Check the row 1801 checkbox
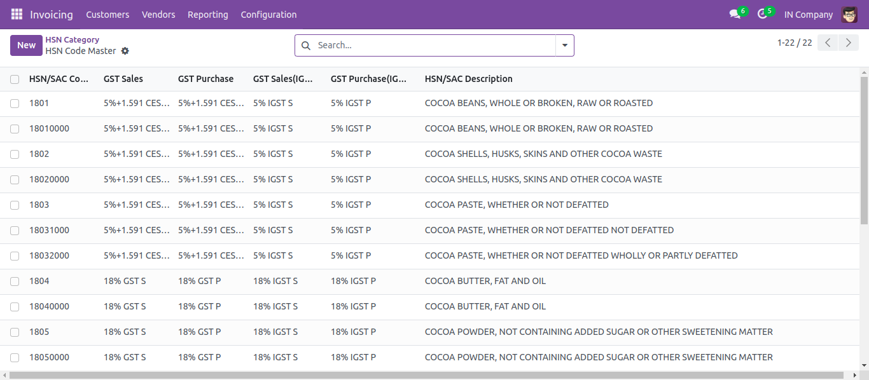 tap(15, 103)
